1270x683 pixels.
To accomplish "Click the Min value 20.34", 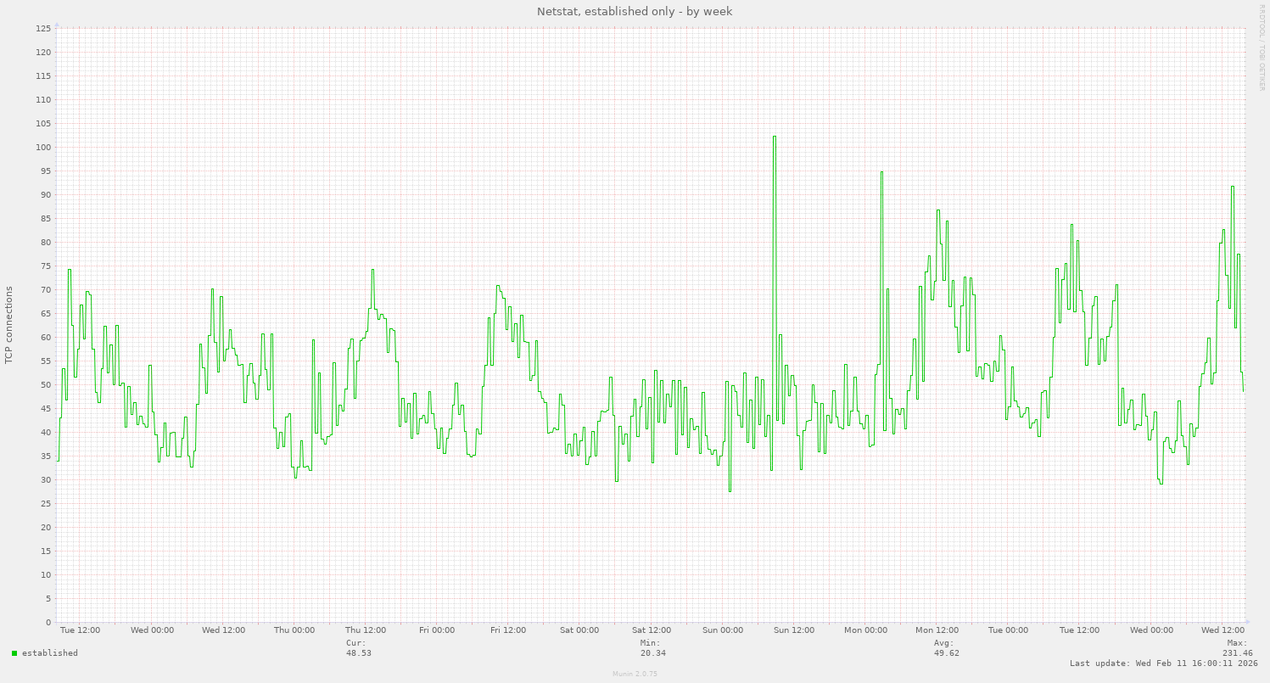I will pyautogui.click(x=652, y=653).
